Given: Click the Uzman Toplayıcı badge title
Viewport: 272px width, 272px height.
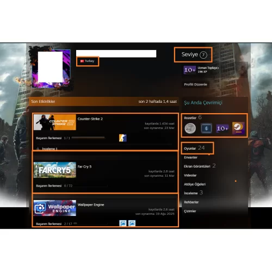Looking at the screenshot, I should [208, 68].
